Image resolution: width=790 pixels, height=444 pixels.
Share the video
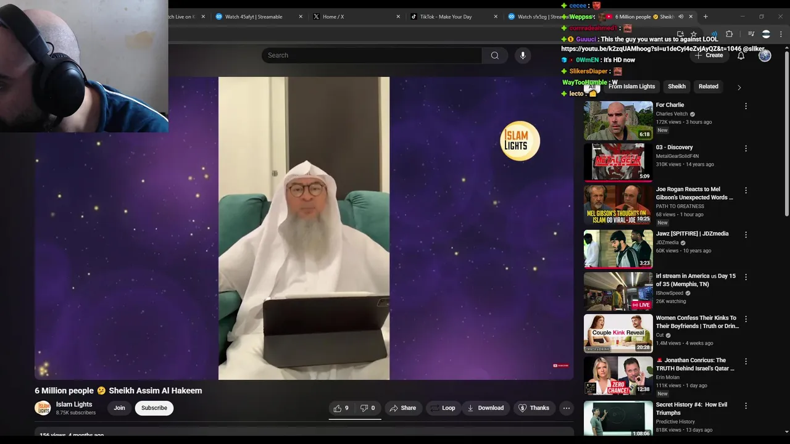click(402, 408)
